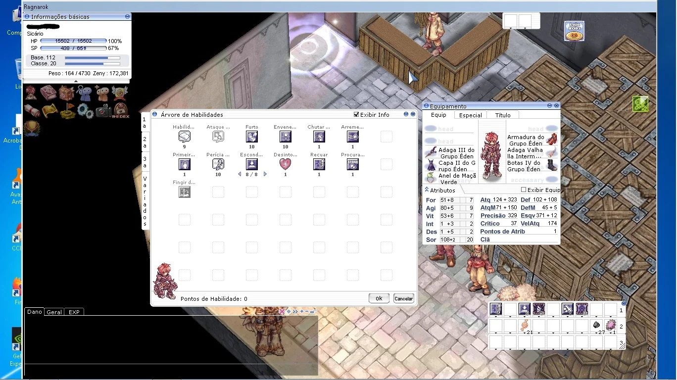Decrease Escond... skill level with left arrow
The width and height of the screenshot is (677, 380).
[240, 174]
